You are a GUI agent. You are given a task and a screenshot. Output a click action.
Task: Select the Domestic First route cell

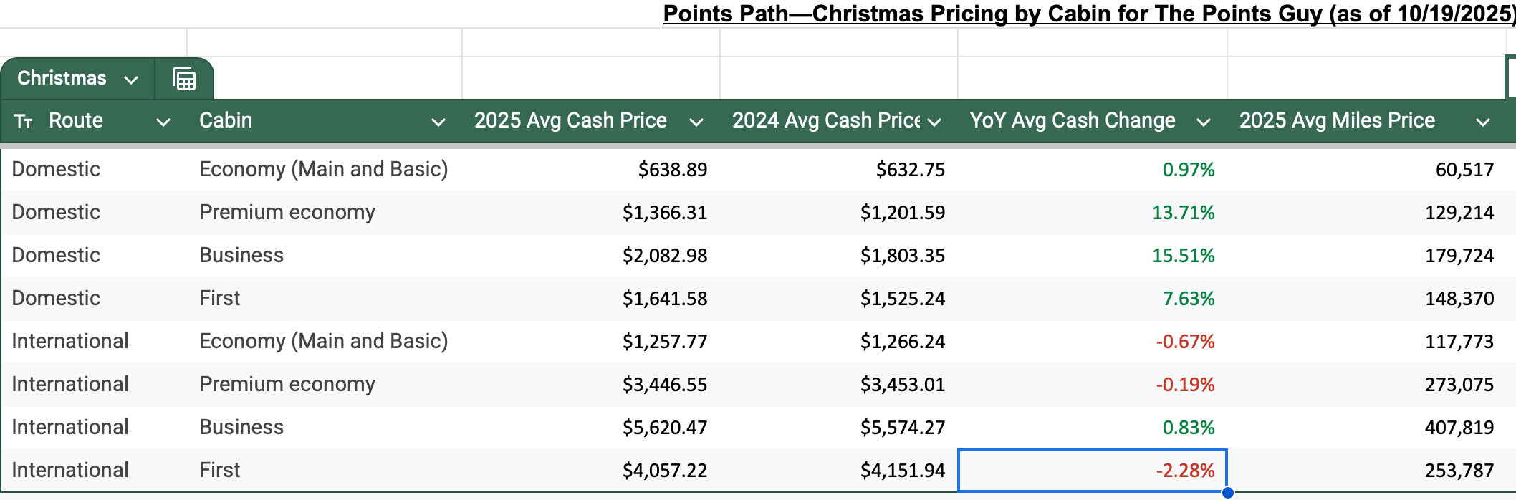tap(56, 299)
